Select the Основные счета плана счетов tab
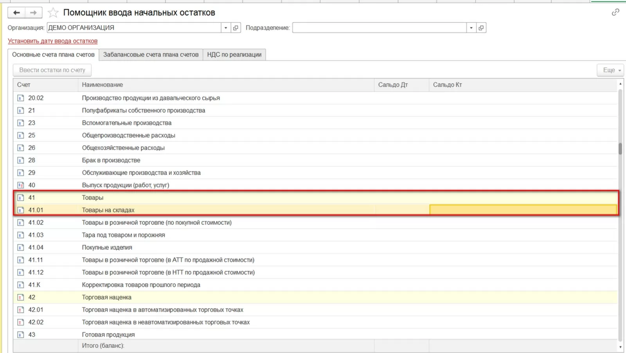The height and width of the screenshot is (353, 626). [x=53, y=55]
